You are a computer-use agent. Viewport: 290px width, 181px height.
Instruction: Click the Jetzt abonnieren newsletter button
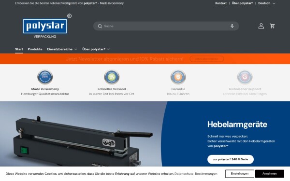point(206,59)
